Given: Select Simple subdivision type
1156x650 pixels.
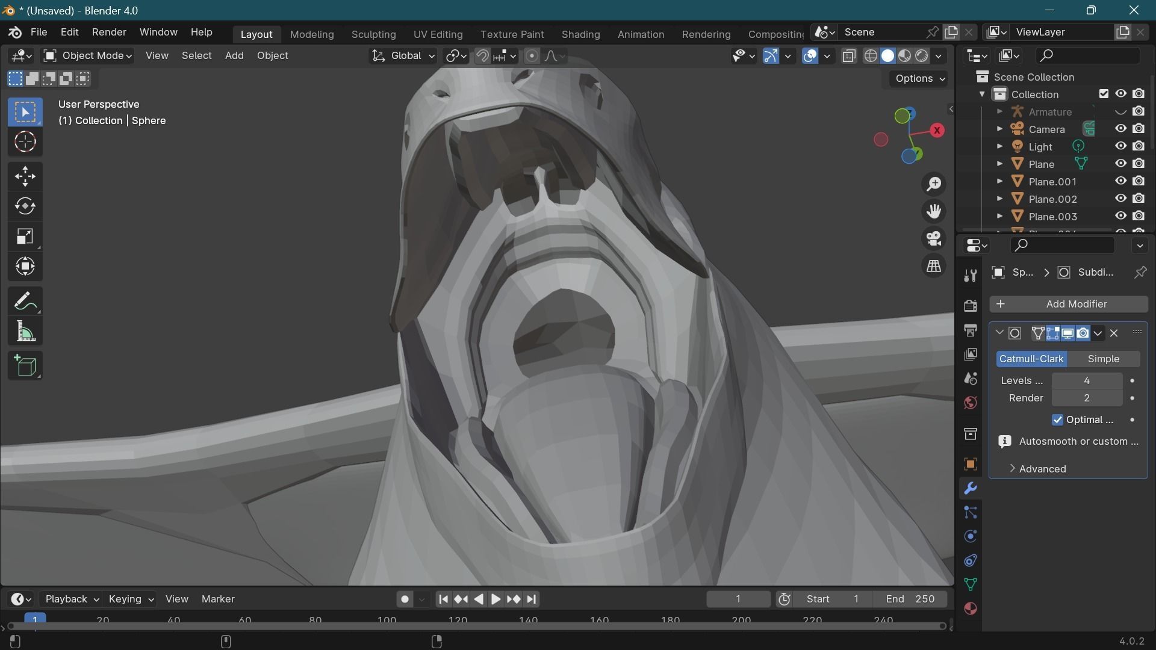Looking at the screenshot, I should (x=1103, y=359).
